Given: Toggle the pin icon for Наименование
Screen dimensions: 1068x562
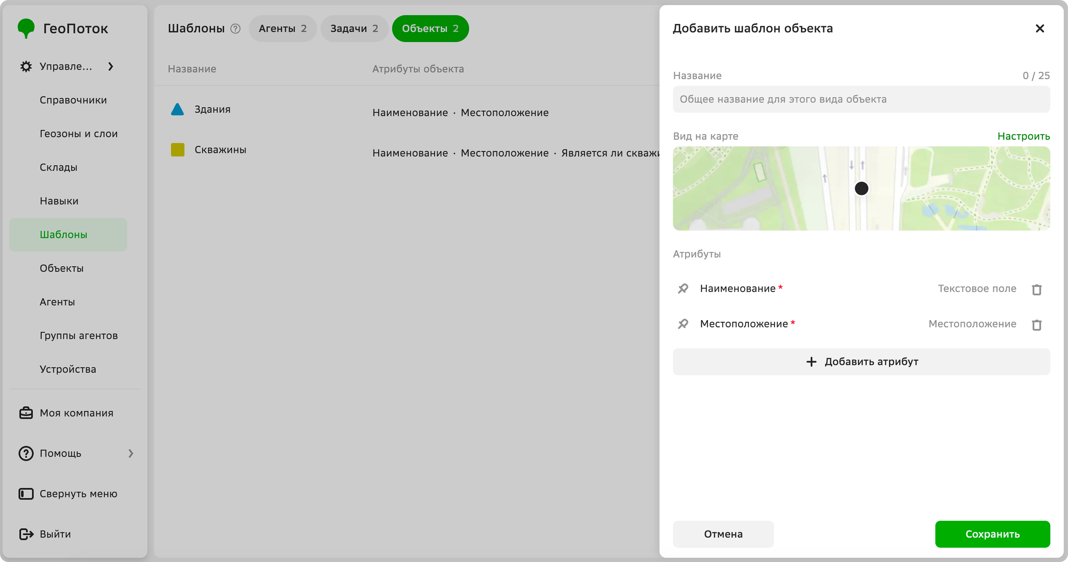Looking at the screenshot, I should pos(683,288).
